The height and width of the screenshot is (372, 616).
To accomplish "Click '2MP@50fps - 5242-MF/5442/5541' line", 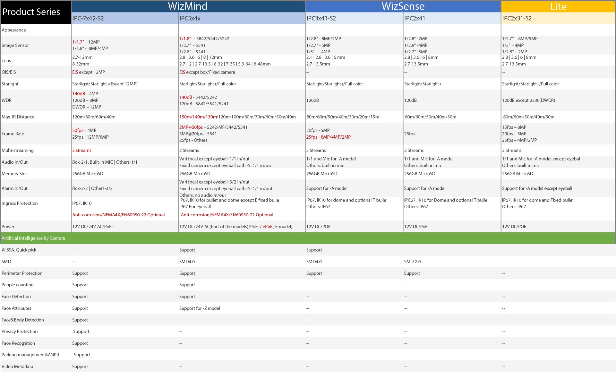I will click(213, 127).
